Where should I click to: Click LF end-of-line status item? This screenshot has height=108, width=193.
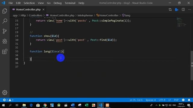pos(169,100)
